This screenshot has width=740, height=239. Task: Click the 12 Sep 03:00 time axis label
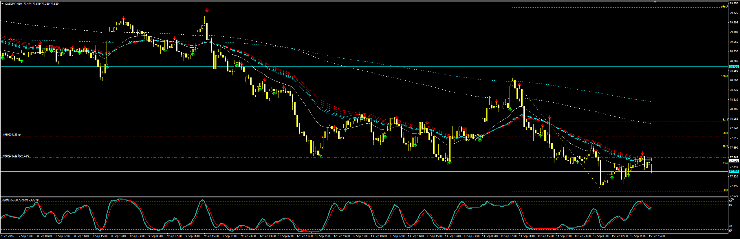(x=268, y=236)
